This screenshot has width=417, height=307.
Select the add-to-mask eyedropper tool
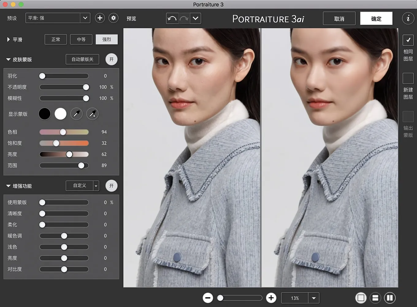coord(92,114)
